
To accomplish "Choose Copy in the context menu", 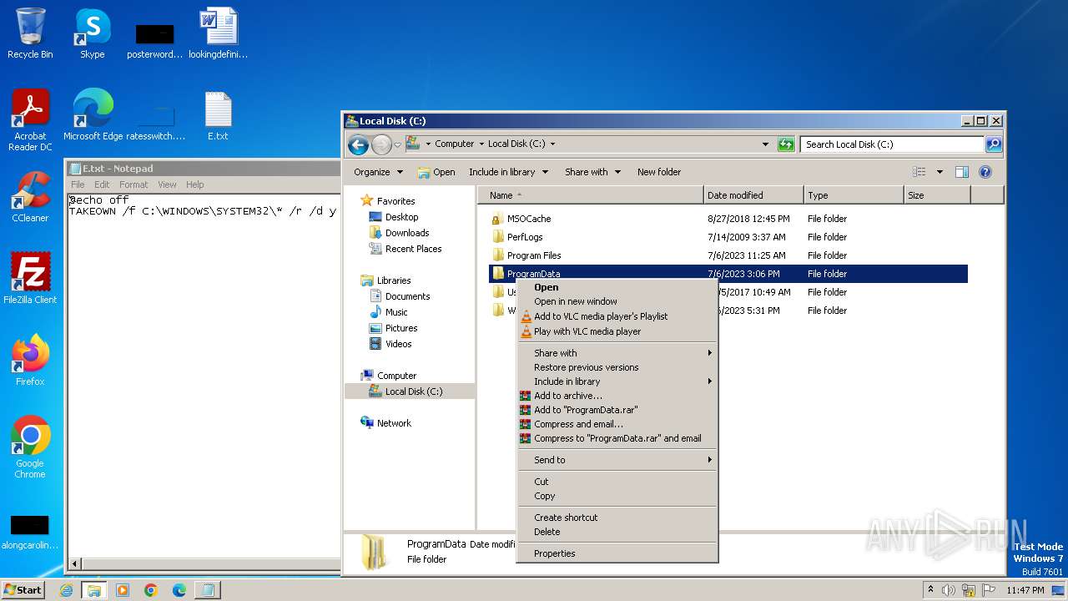I will click(617, 496).
